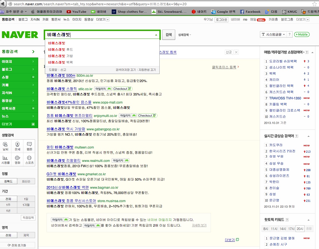Image resolution: width=319 pixels, height=249 pixels.
Task: Select 정확도 sort option
Action: pyautogui.click(x=8, y=181)
